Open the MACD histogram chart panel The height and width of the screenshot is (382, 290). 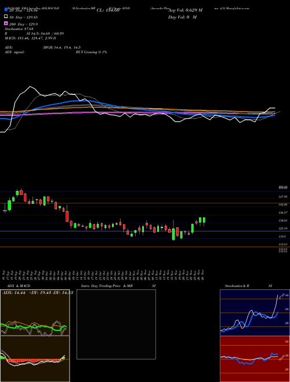[x=35, y=359]
